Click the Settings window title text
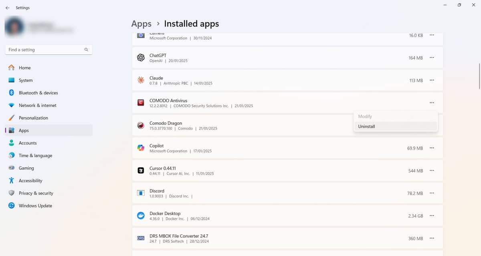 pyautogui.click(x=22, y=8)
